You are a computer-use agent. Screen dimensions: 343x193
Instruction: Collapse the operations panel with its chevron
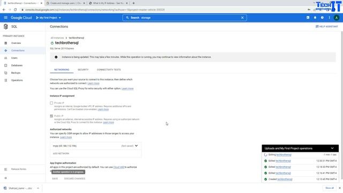tap(332, 149)
